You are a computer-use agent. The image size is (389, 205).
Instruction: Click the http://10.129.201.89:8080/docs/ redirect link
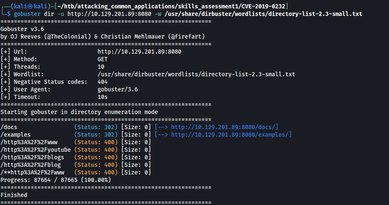(225, 127)
